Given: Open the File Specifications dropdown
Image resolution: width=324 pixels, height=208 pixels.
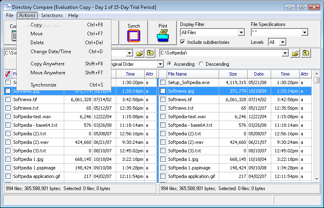Looking at the screenshot, I should tap(304, 32).
